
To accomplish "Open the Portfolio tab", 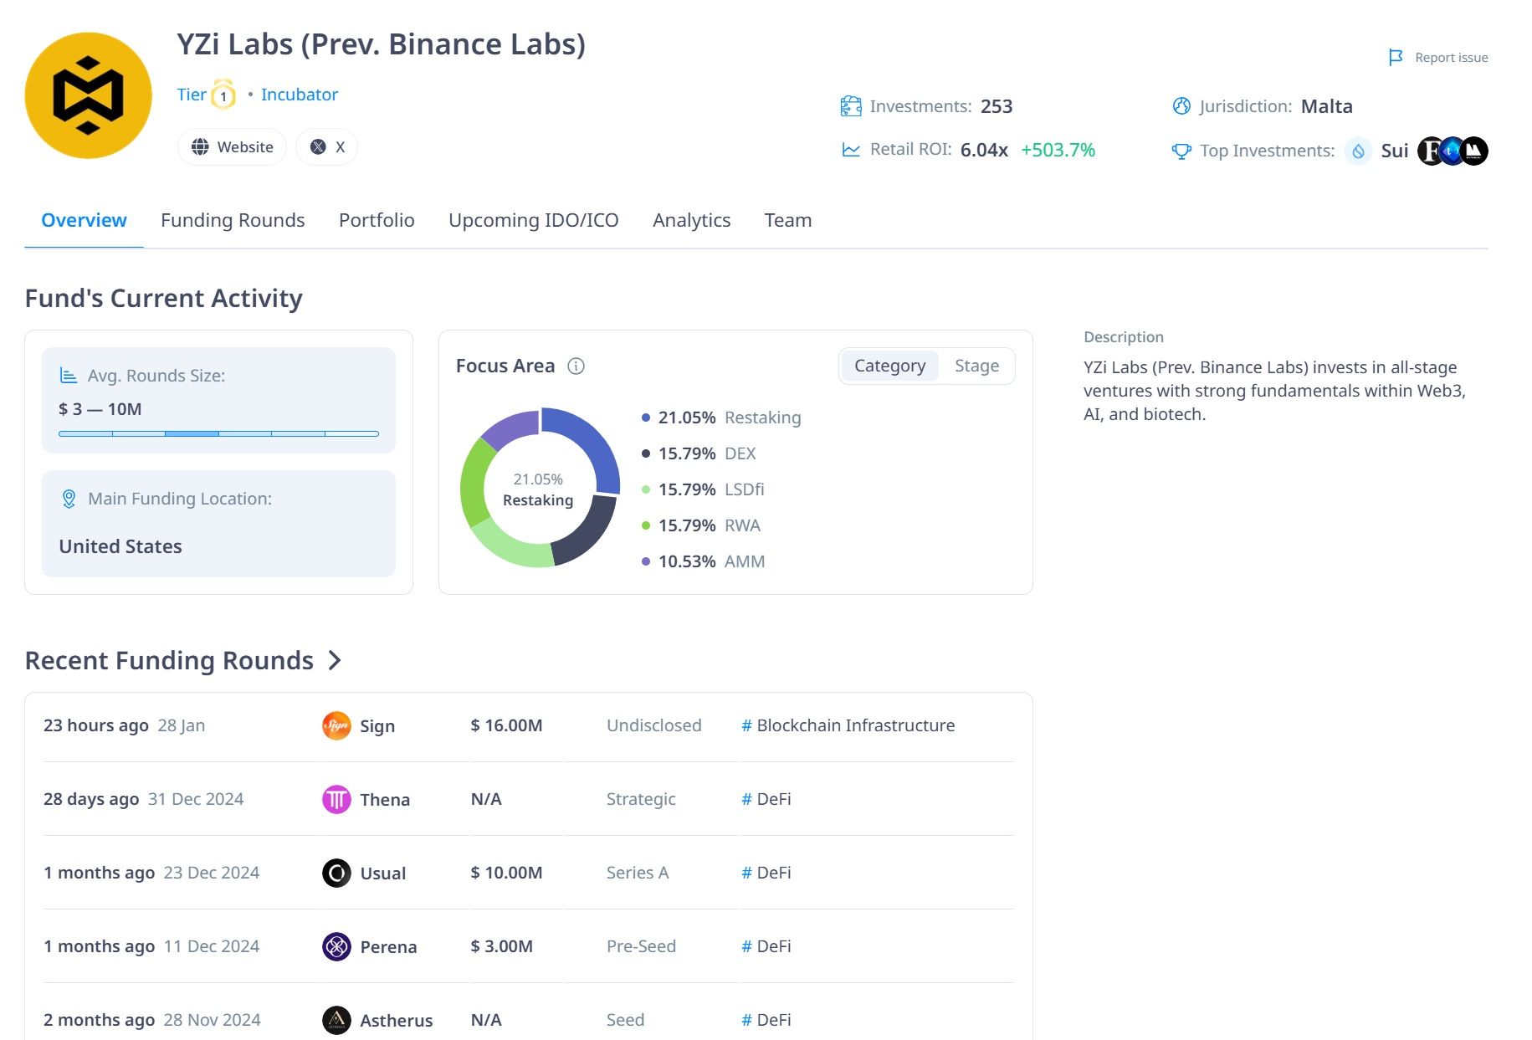I will (x=377, y=220).
